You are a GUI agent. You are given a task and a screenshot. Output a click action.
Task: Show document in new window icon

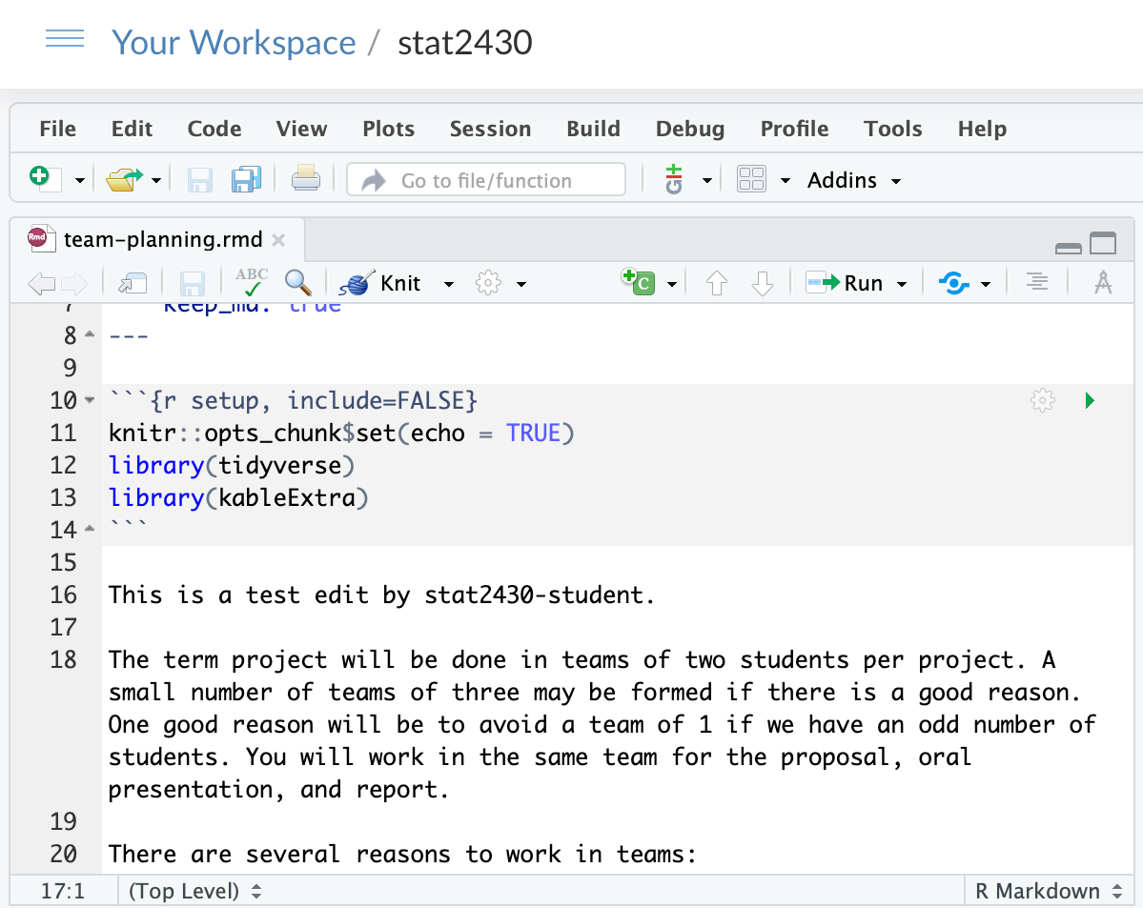(x=133, y=284)
